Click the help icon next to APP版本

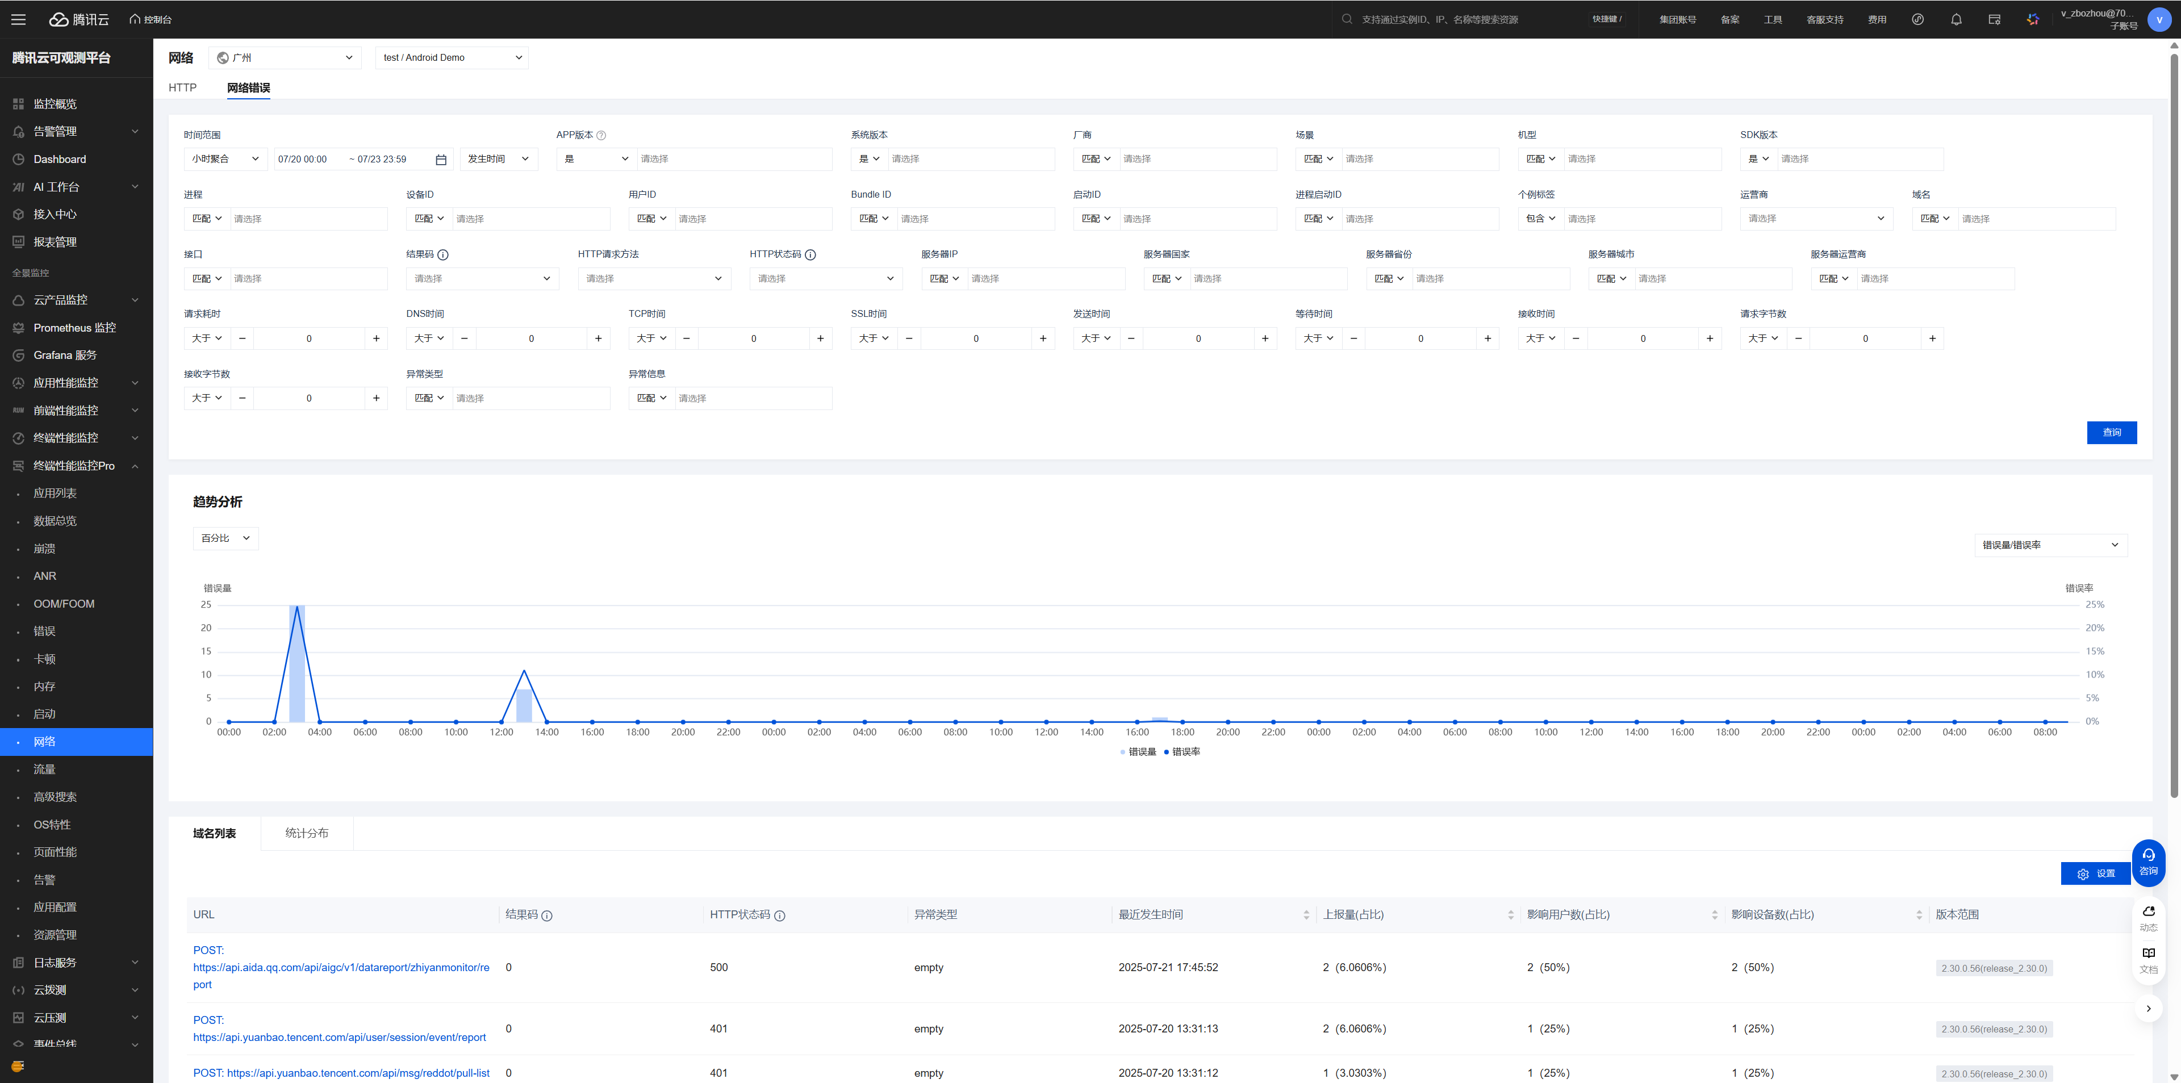pos(601,136)
